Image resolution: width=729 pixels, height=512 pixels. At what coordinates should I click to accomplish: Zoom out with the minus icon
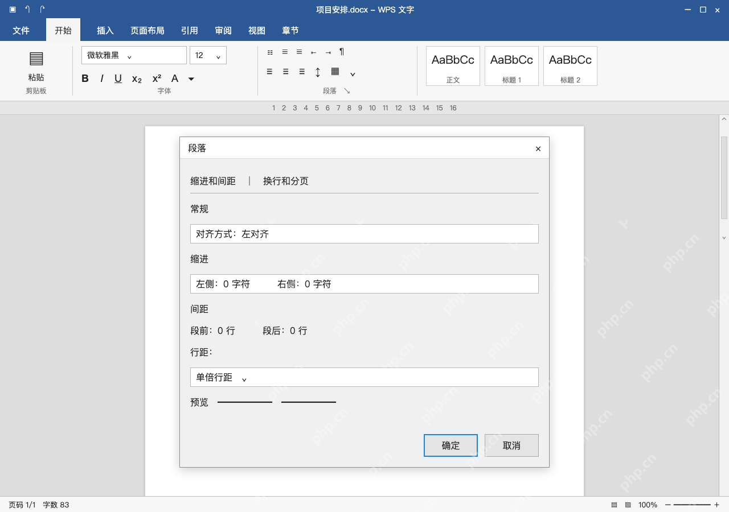point(668,505)
